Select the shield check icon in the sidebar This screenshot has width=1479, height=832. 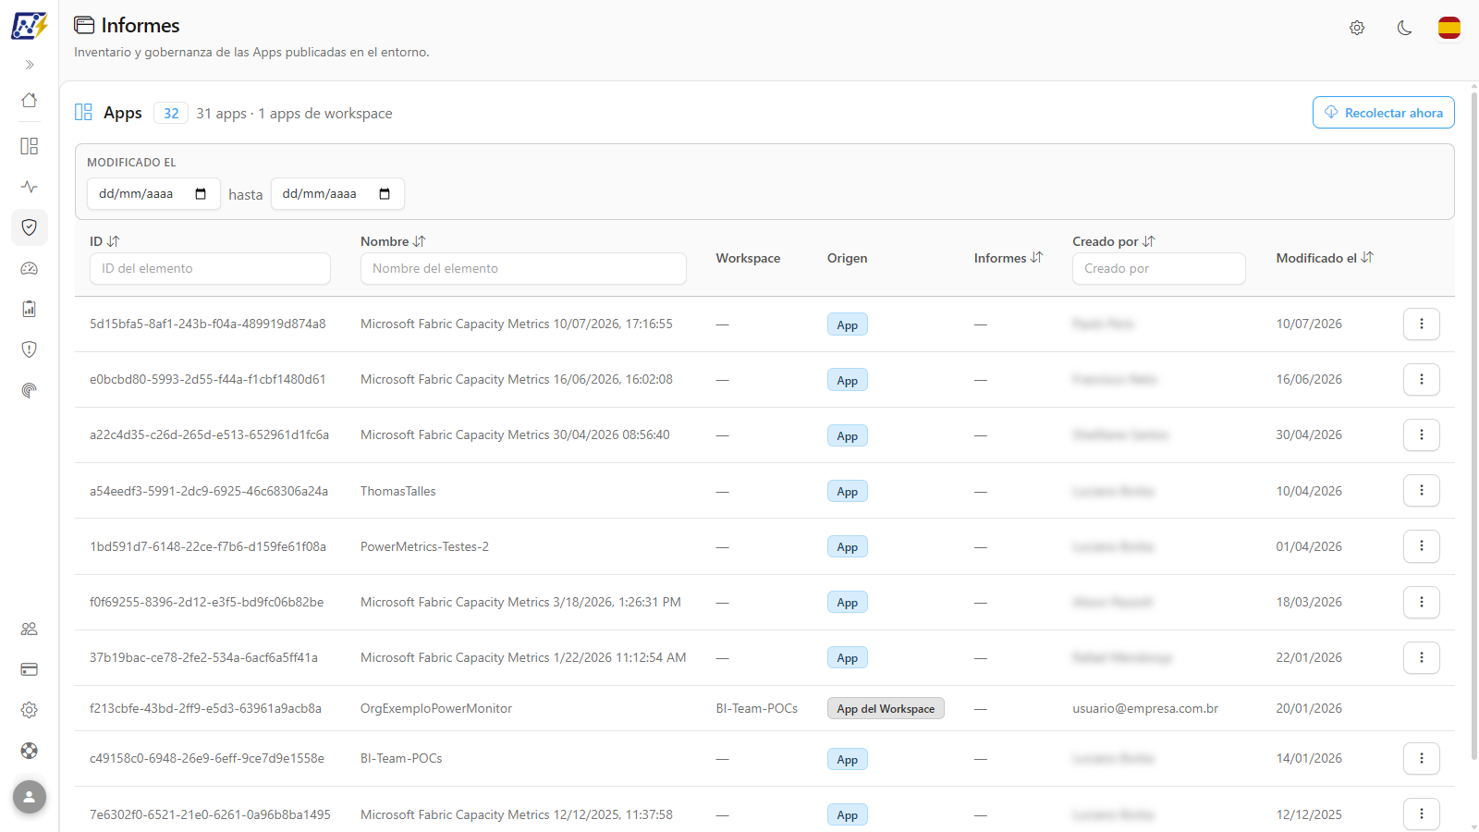click(30, 227)
